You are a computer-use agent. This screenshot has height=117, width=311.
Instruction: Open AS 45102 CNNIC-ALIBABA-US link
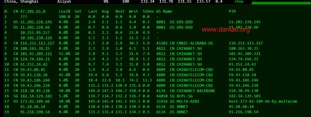pyautogui.click(x=185, y=43)
